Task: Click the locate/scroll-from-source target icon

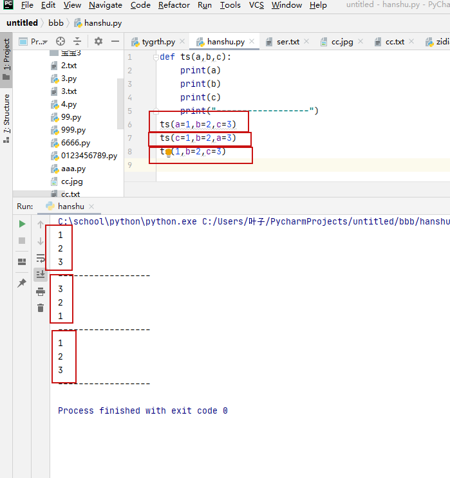Action: 61,41
